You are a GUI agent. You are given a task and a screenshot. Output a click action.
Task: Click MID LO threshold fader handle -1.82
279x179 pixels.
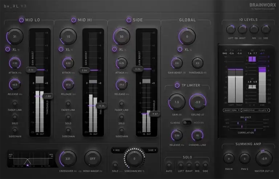coord(48,96)
